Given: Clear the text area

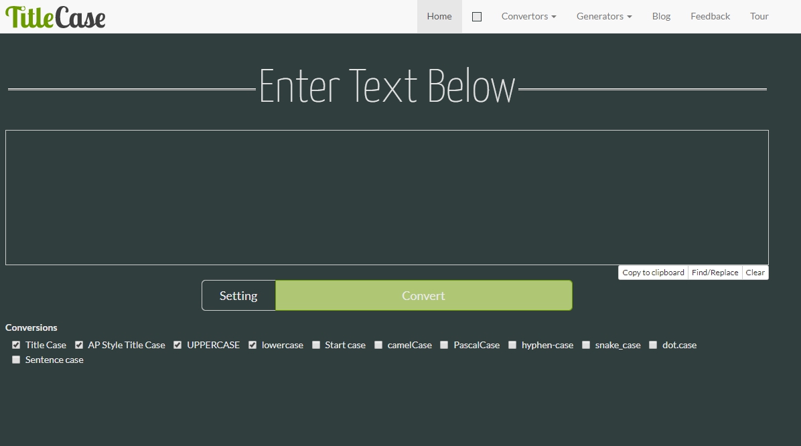Looking at the screenshot, I should coord(755,273).
